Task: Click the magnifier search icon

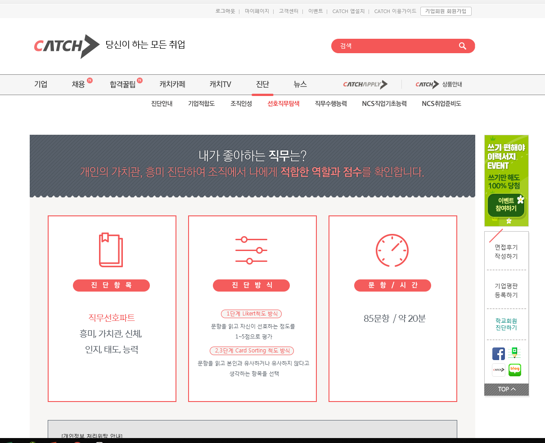Action: point(462,46)
